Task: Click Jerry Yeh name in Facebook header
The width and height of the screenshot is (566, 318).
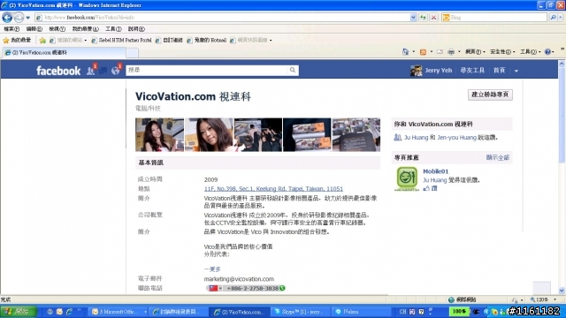Action: coord(439,71)
